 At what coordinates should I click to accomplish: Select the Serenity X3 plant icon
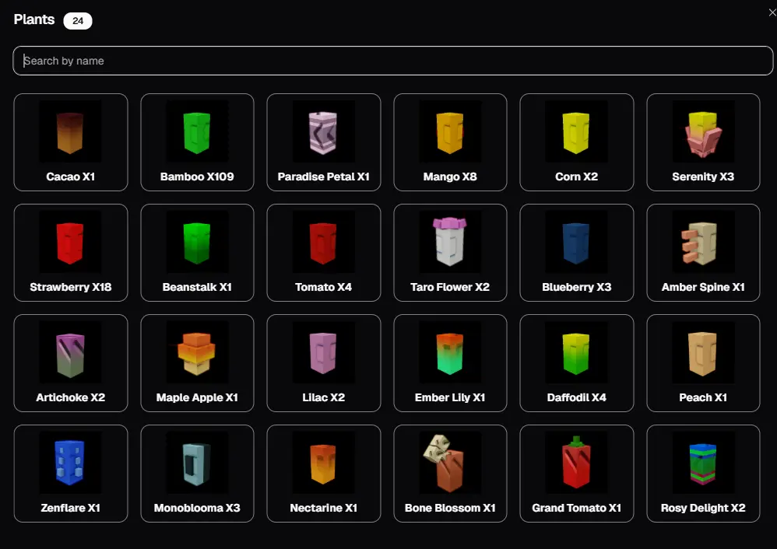coord(703,131)
